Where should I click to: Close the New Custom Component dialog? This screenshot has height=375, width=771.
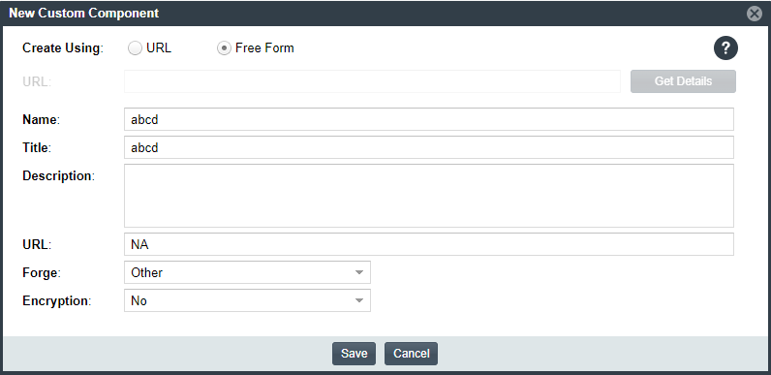[x=755, y=14]
